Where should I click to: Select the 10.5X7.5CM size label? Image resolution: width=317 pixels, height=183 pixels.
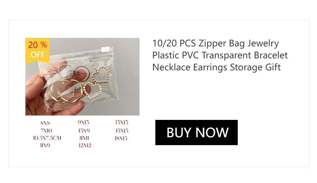click(47, 138)
